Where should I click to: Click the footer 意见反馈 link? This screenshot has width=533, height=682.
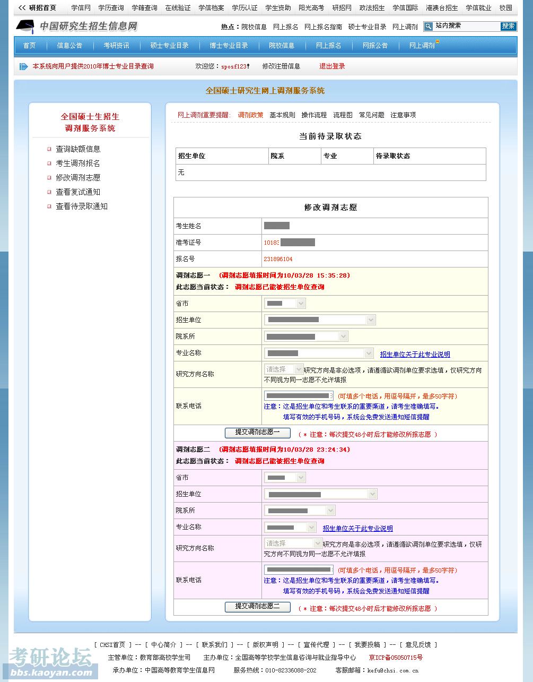(x=418, y=645)
